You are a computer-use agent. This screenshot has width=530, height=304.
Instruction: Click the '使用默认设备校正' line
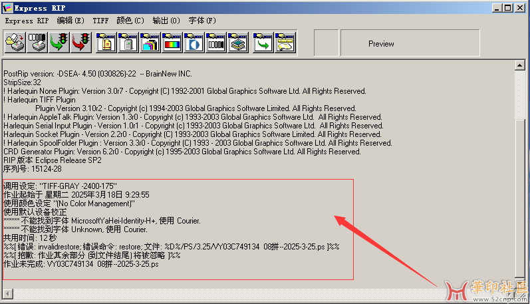[35, 212]
